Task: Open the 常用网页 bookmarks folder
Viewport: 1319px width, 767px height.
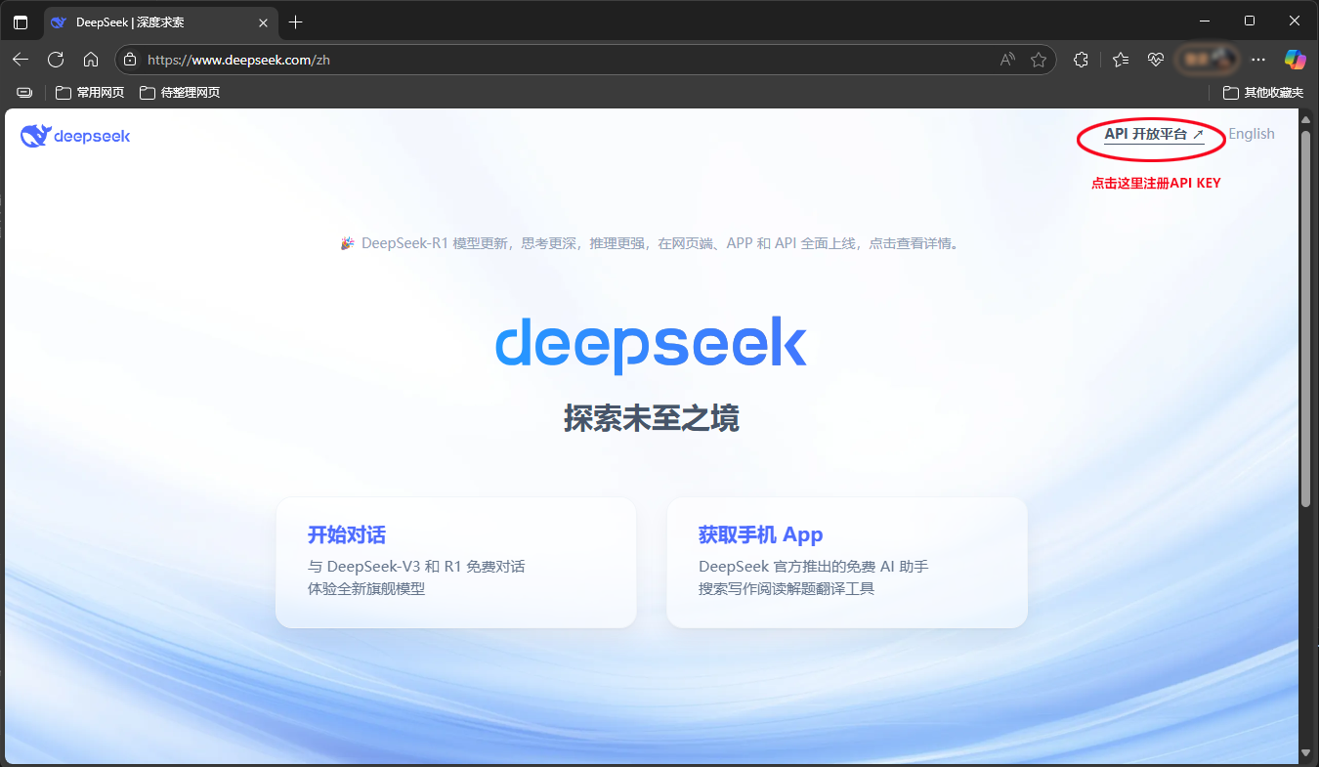Action: 90,93
